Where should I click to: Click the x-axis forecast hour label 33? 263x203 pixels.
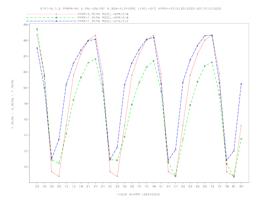click(117, 186)
